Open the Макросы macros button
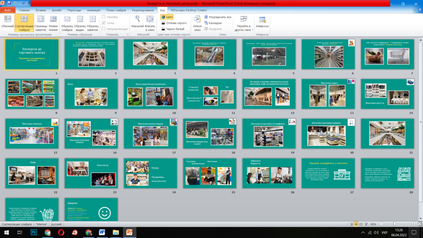Image resolution: width=423 pixels, height=238 pixels. pos(262,22)
